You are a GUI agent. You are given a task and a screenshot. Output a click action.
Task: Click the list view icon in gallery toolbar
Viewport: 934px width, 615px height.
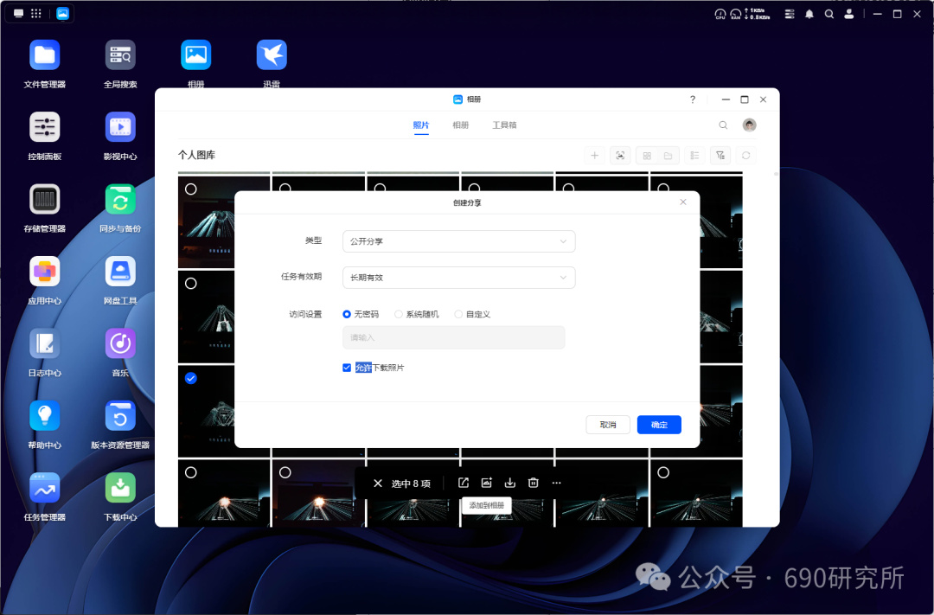click(694, 156)
